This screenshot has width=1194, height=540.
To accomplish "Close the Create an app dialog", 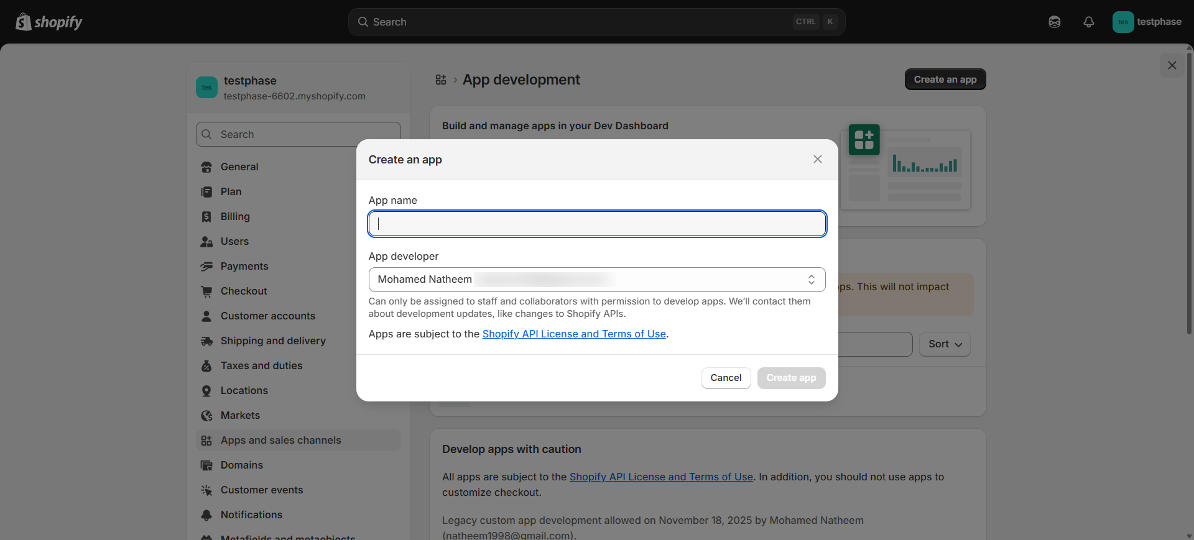I will tap(817, 160).
